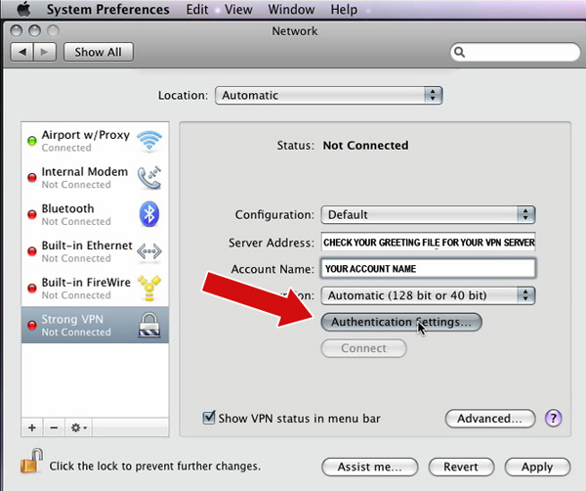Open the Encryption dropdown menu
This screenshot has width=586, height=491.
429,294
